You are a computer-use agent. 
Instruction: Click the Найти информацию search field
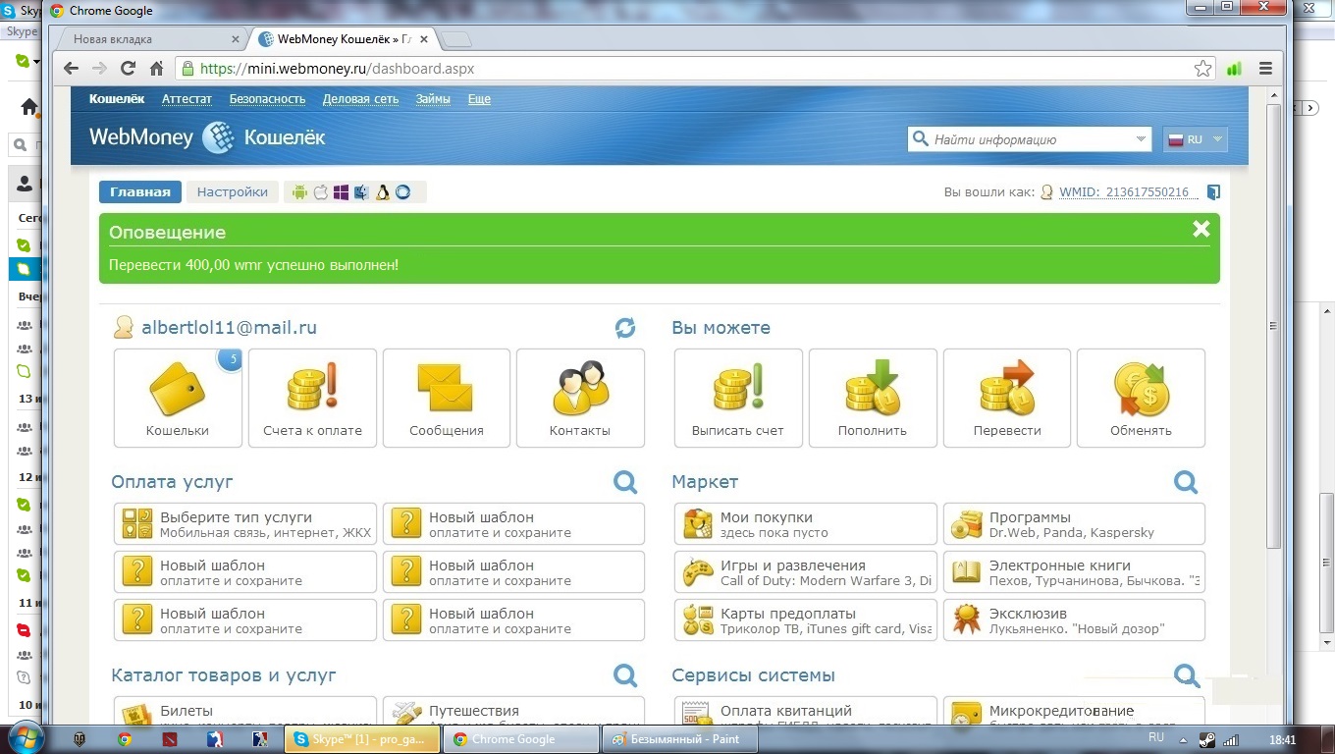(1029, 139)
